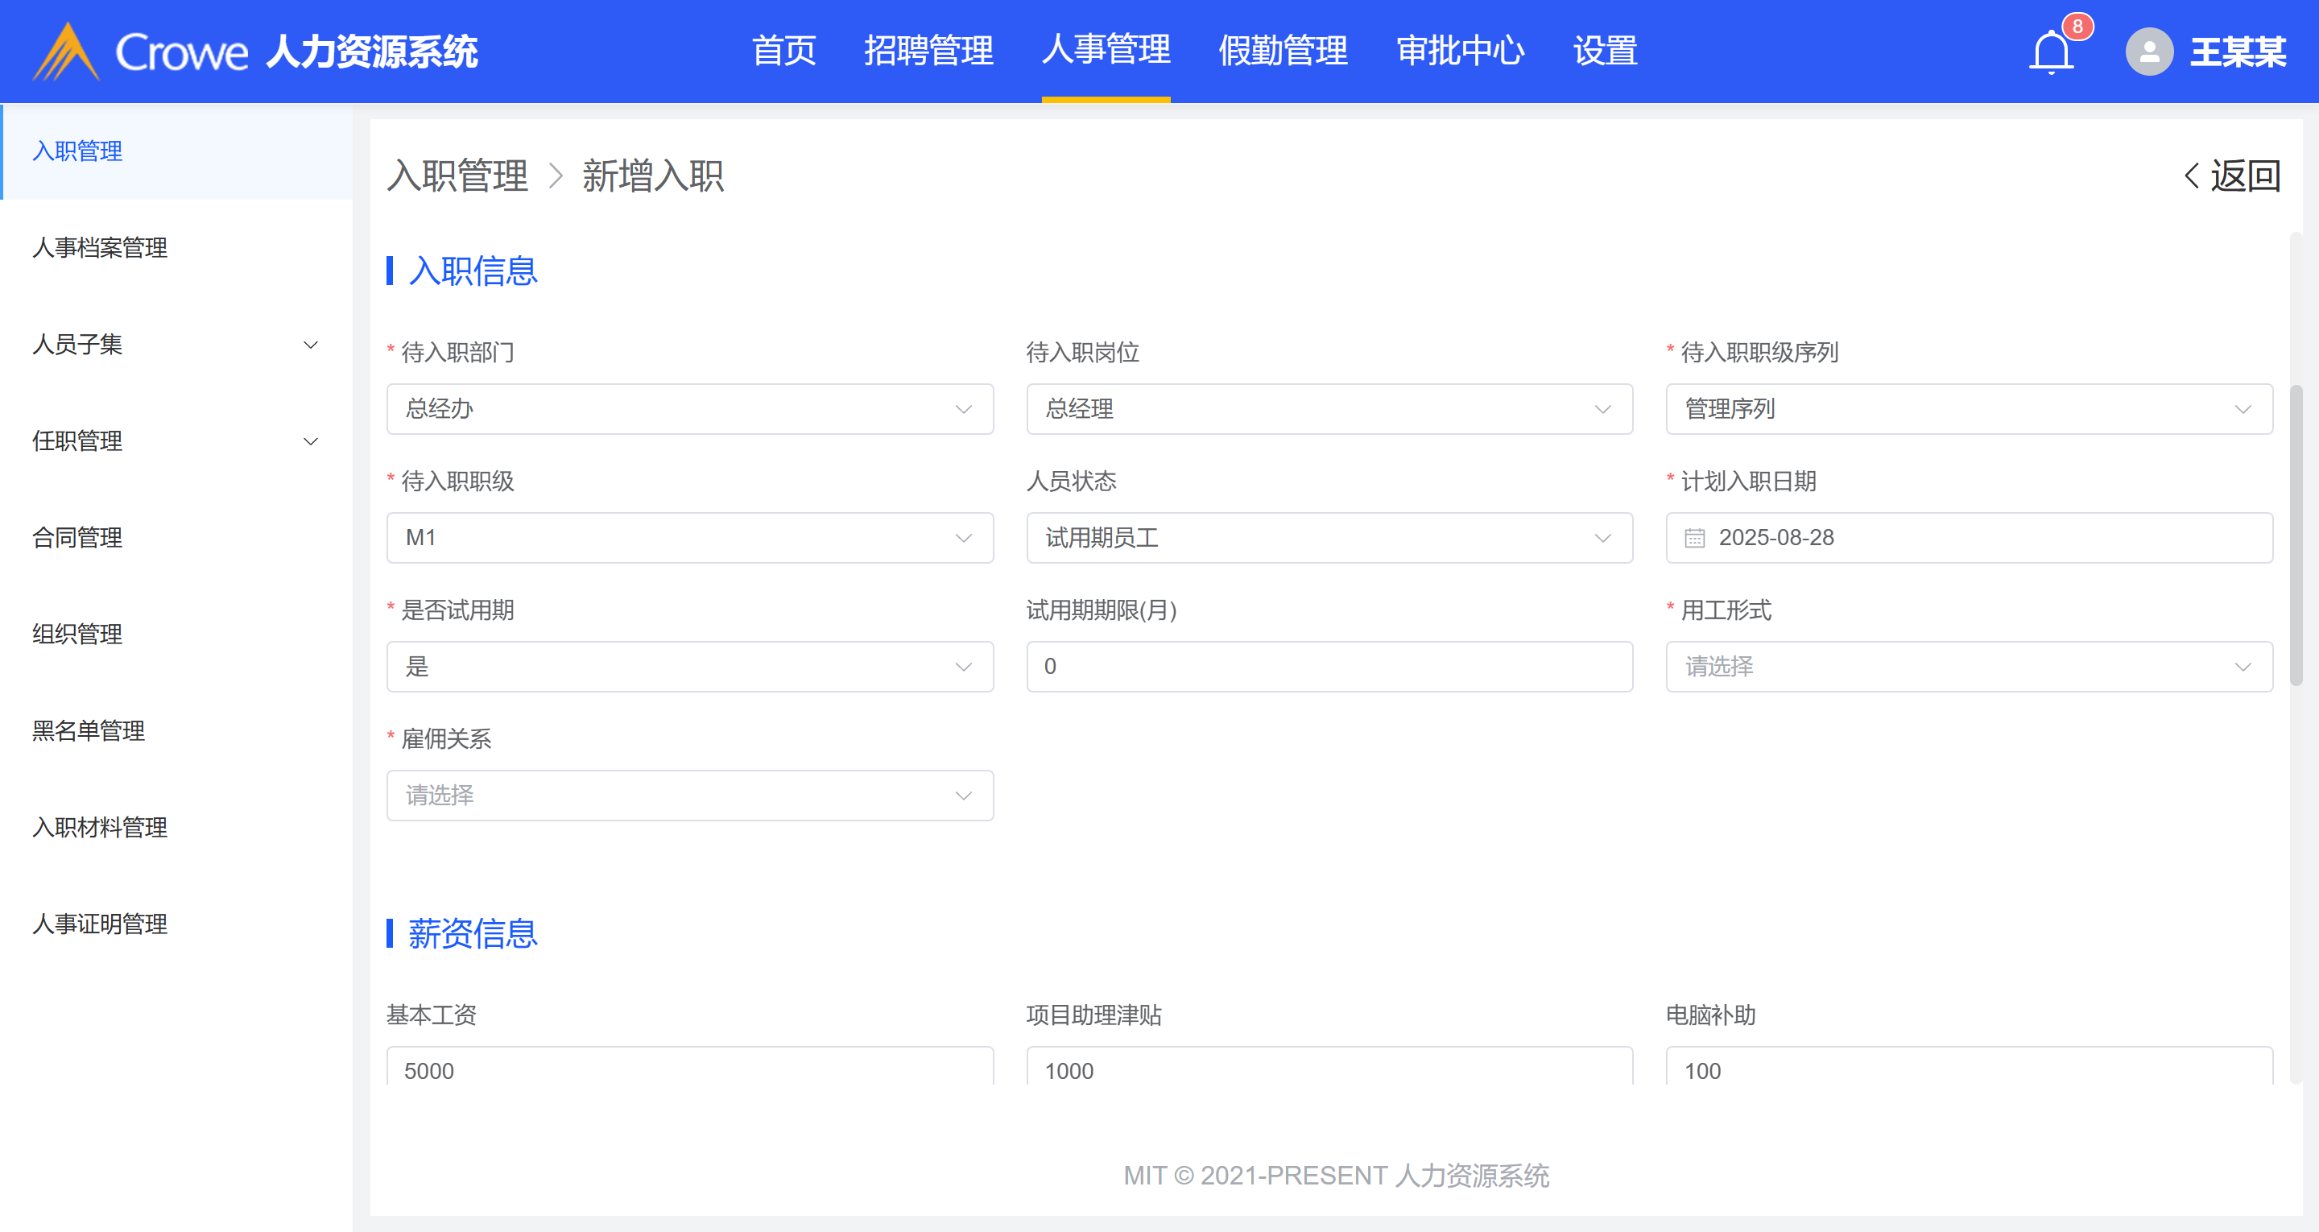2319x1232 pixels.
Task: Click the back arrow next to 返回
Action: click(x=2191, y=176)
